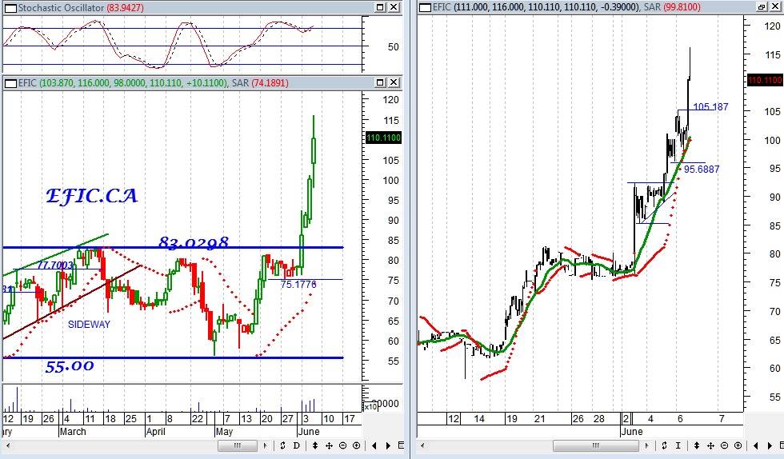
Task: Restore the right EFIC chart window
Action: click(760, 7)
